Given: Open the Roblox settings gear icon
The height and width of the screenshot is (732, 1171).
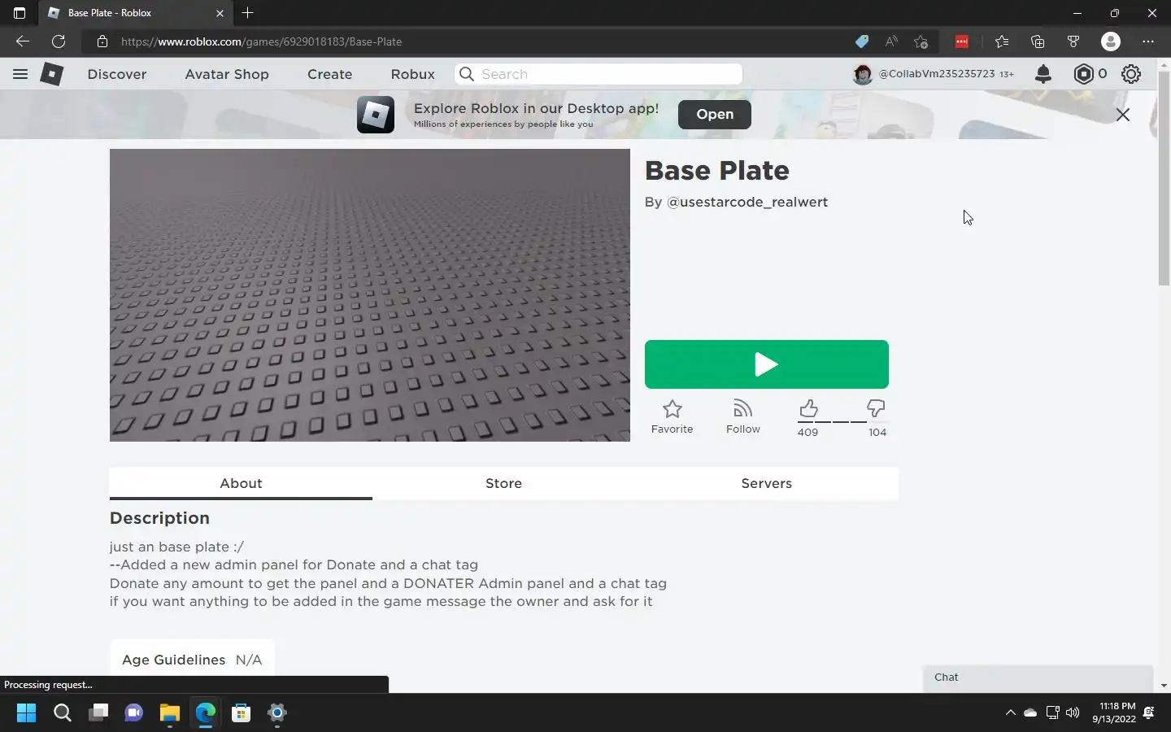Looking at the screenshot, I should click(x=1131, y=74).
